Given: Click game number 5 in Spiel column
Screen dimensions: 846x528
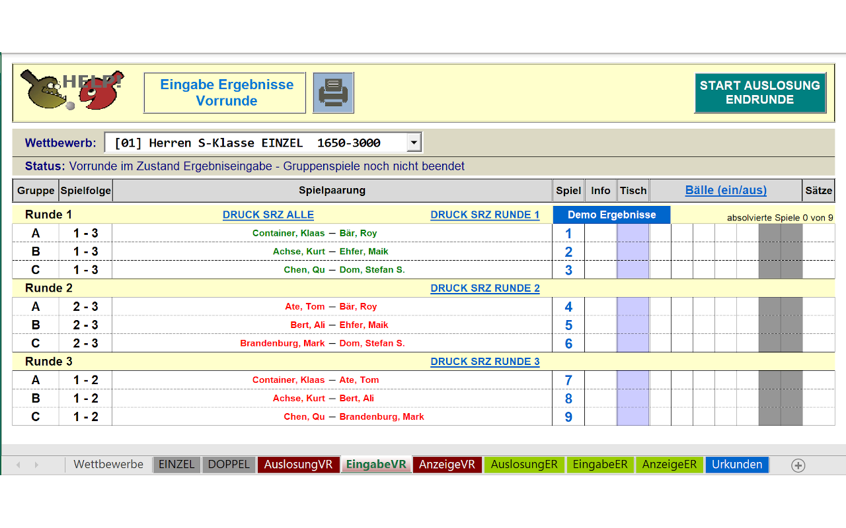Looking at the screenshot, I should pyautogui.click(x=568, y=325).
